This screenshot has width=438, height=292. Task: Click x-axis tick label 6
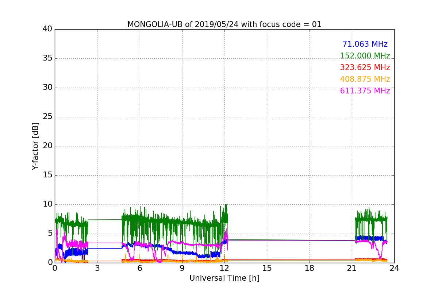tap(139, 268)
